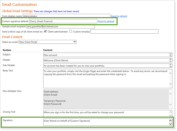Select the Header content field
The height and width of the screenshot is (131, 177).
tap(106, 60)
